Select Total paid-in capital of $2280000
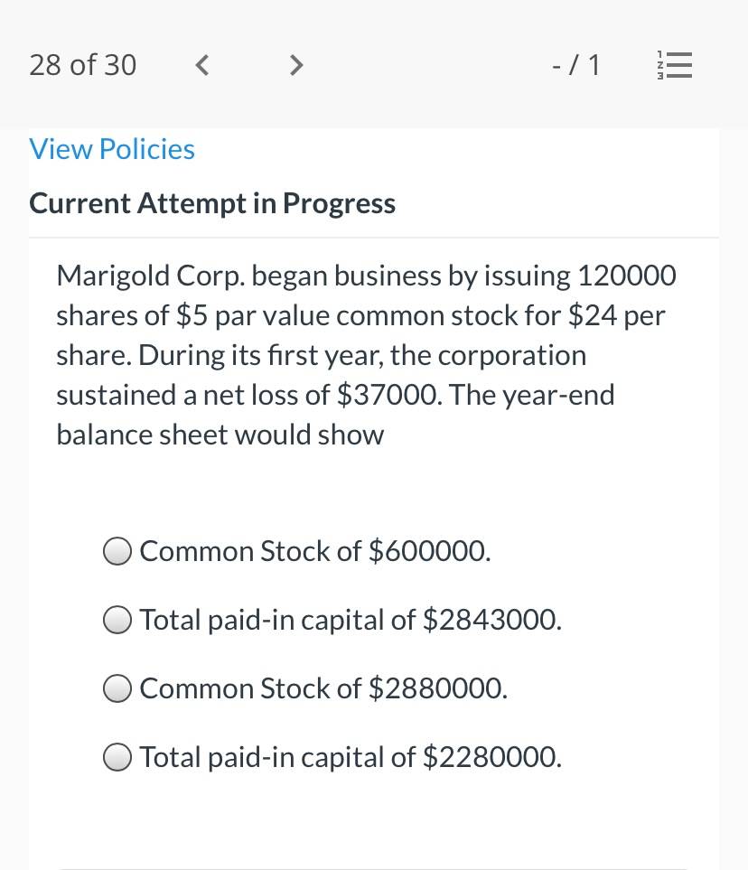Viewport: 748px width, 870px height. click(x=117, y=757)
